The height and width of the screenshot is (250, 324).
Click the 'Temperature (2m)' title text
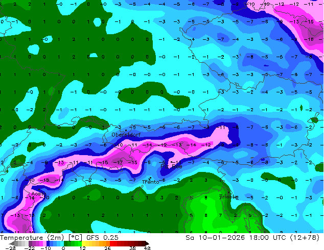point(32,238)
